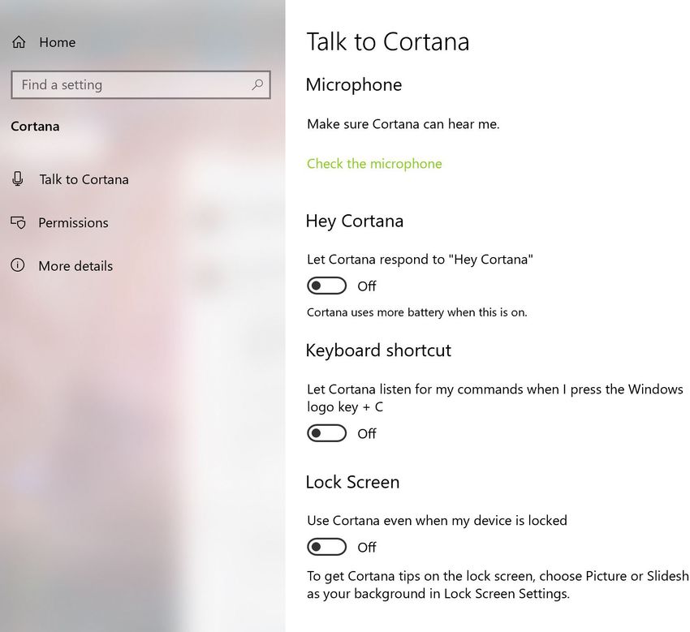
Task: Click the Keyboard shortcut heading
Action: [x=378, y=350]
